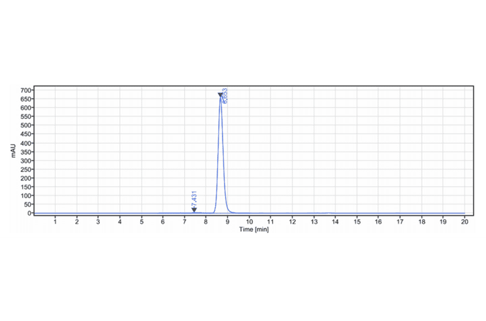
Task: Click the left border of the plot frame
Action: pyautogui.click(x=33, y=151)
